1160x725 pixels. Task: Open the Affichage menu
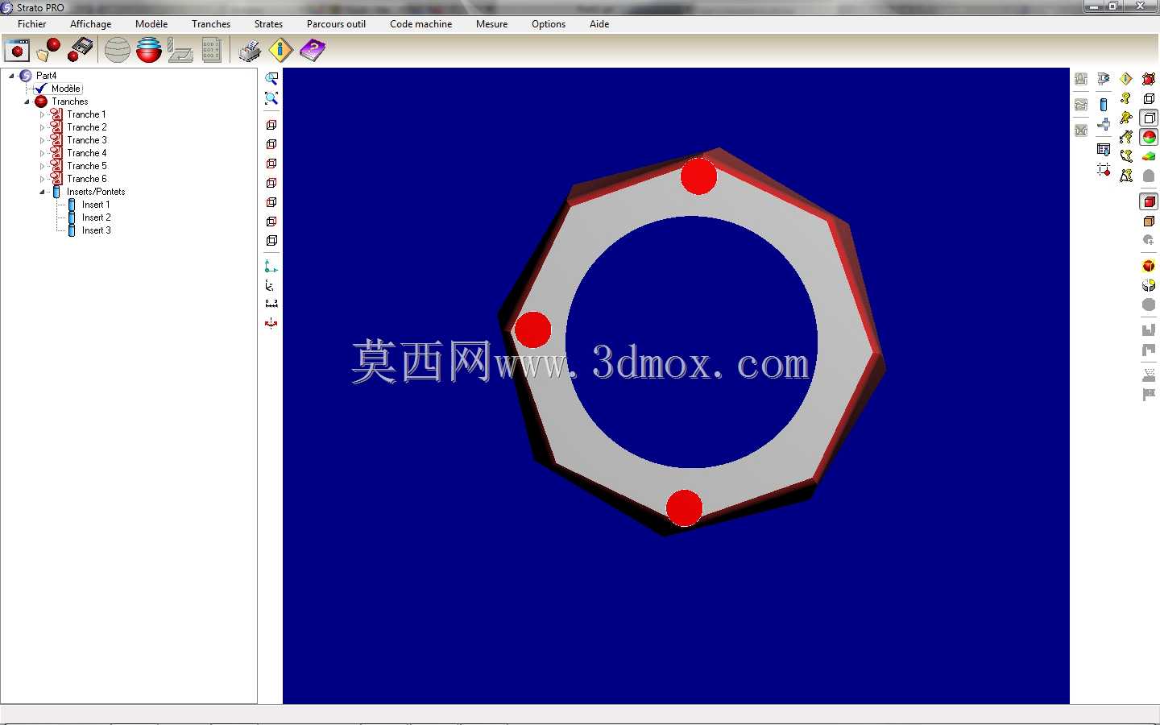91,24
